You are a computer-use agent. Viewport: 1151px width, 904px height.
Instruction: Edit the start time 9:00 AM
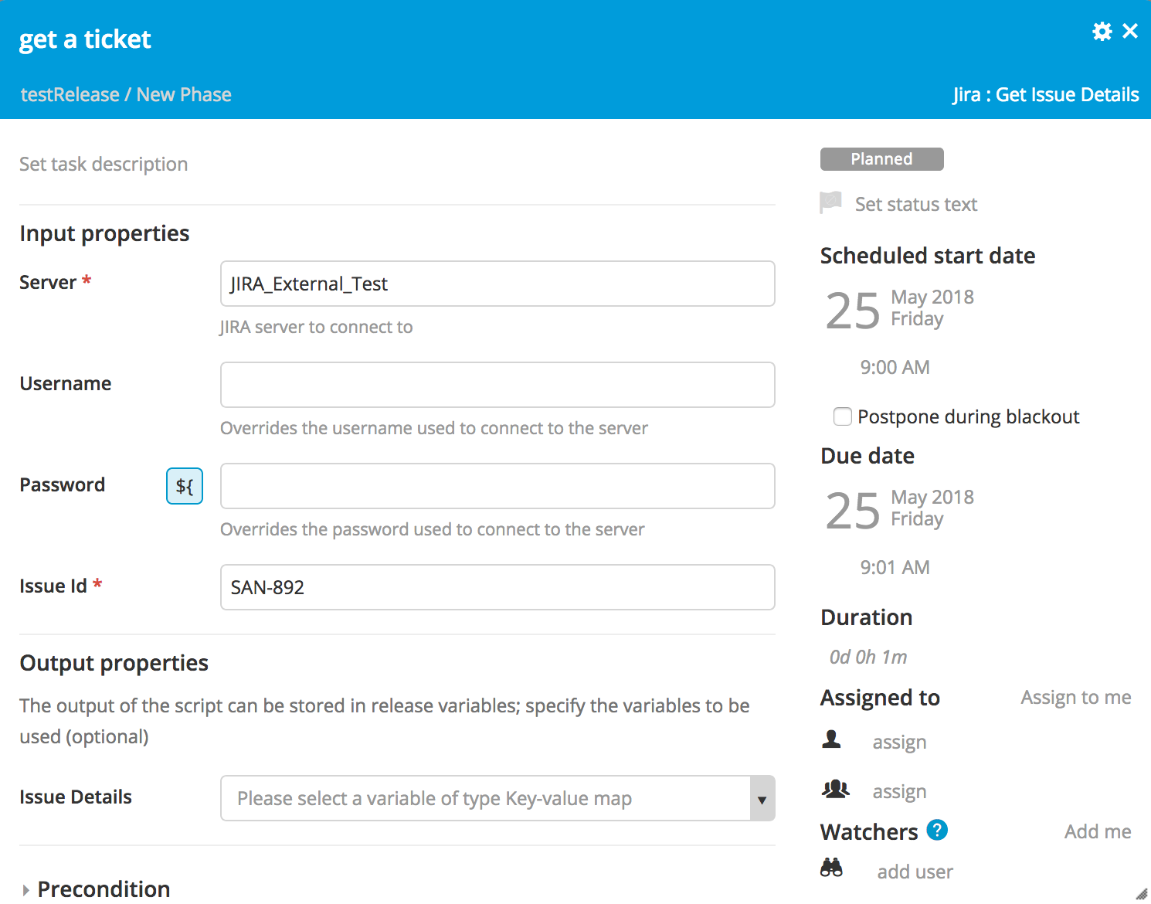895,367
